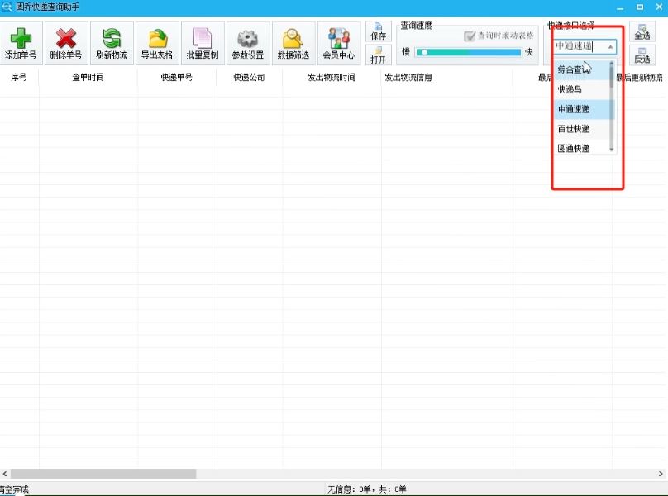Click the 快递公司 column header
The width and height of the screenshot is (668, 496).
click(x=249, y=78)
